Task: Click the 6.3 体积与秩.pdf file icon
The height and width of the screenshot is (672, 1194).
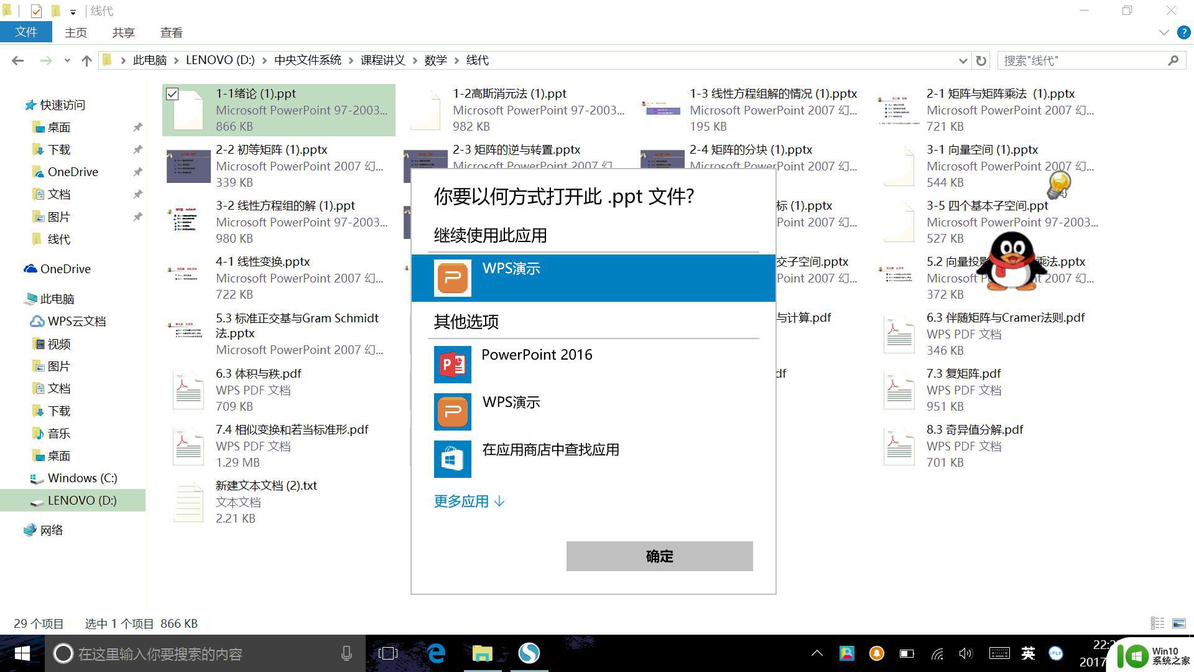Action: coord(188,390)
